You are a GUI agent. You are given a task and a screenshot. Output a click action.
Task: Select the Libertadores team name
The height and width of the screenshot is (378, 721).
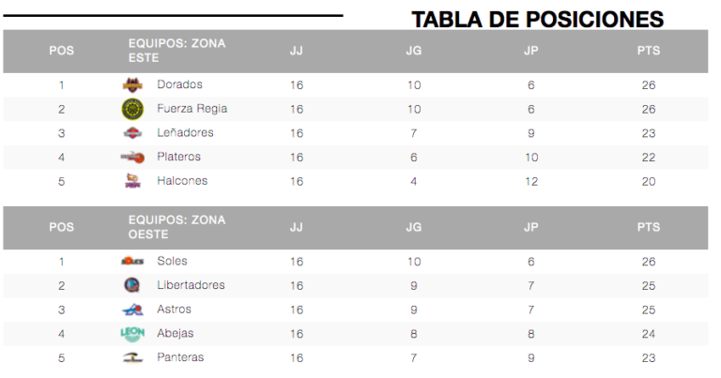[x=191, y=285]
